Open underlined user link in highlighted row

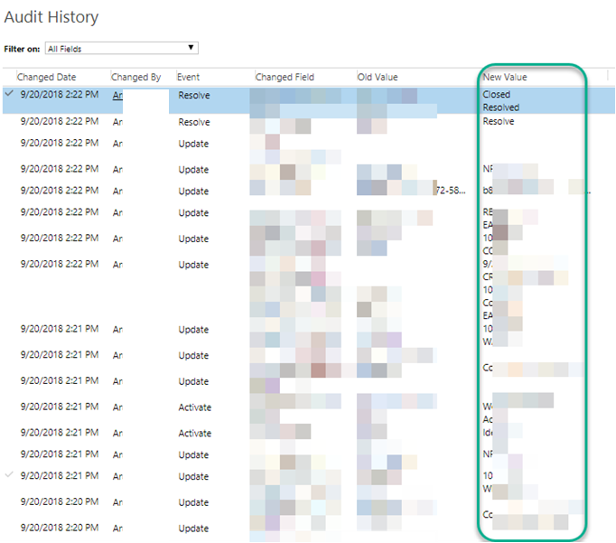[117, 95]
